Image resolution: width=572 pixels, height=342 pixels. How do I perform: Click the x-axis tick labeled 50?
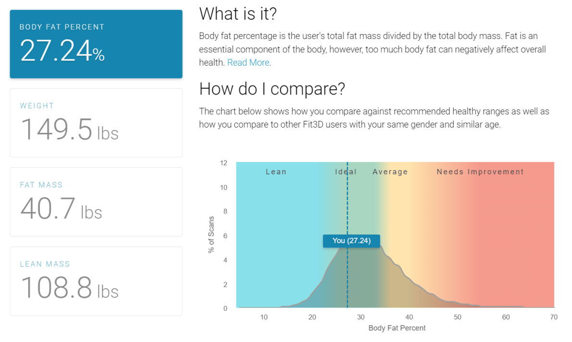[458, 317]
